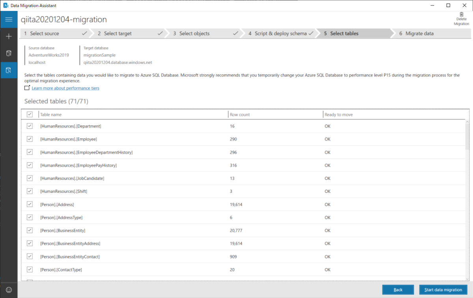Viewport: 473px width, 298px height.
Task: Click the Selected tables (71/71) heading
Action: 56,101
